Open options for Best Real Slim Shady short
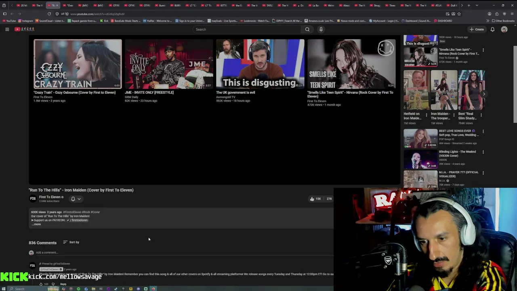Screen dimensions: 517x291 [x=481, y=115]
